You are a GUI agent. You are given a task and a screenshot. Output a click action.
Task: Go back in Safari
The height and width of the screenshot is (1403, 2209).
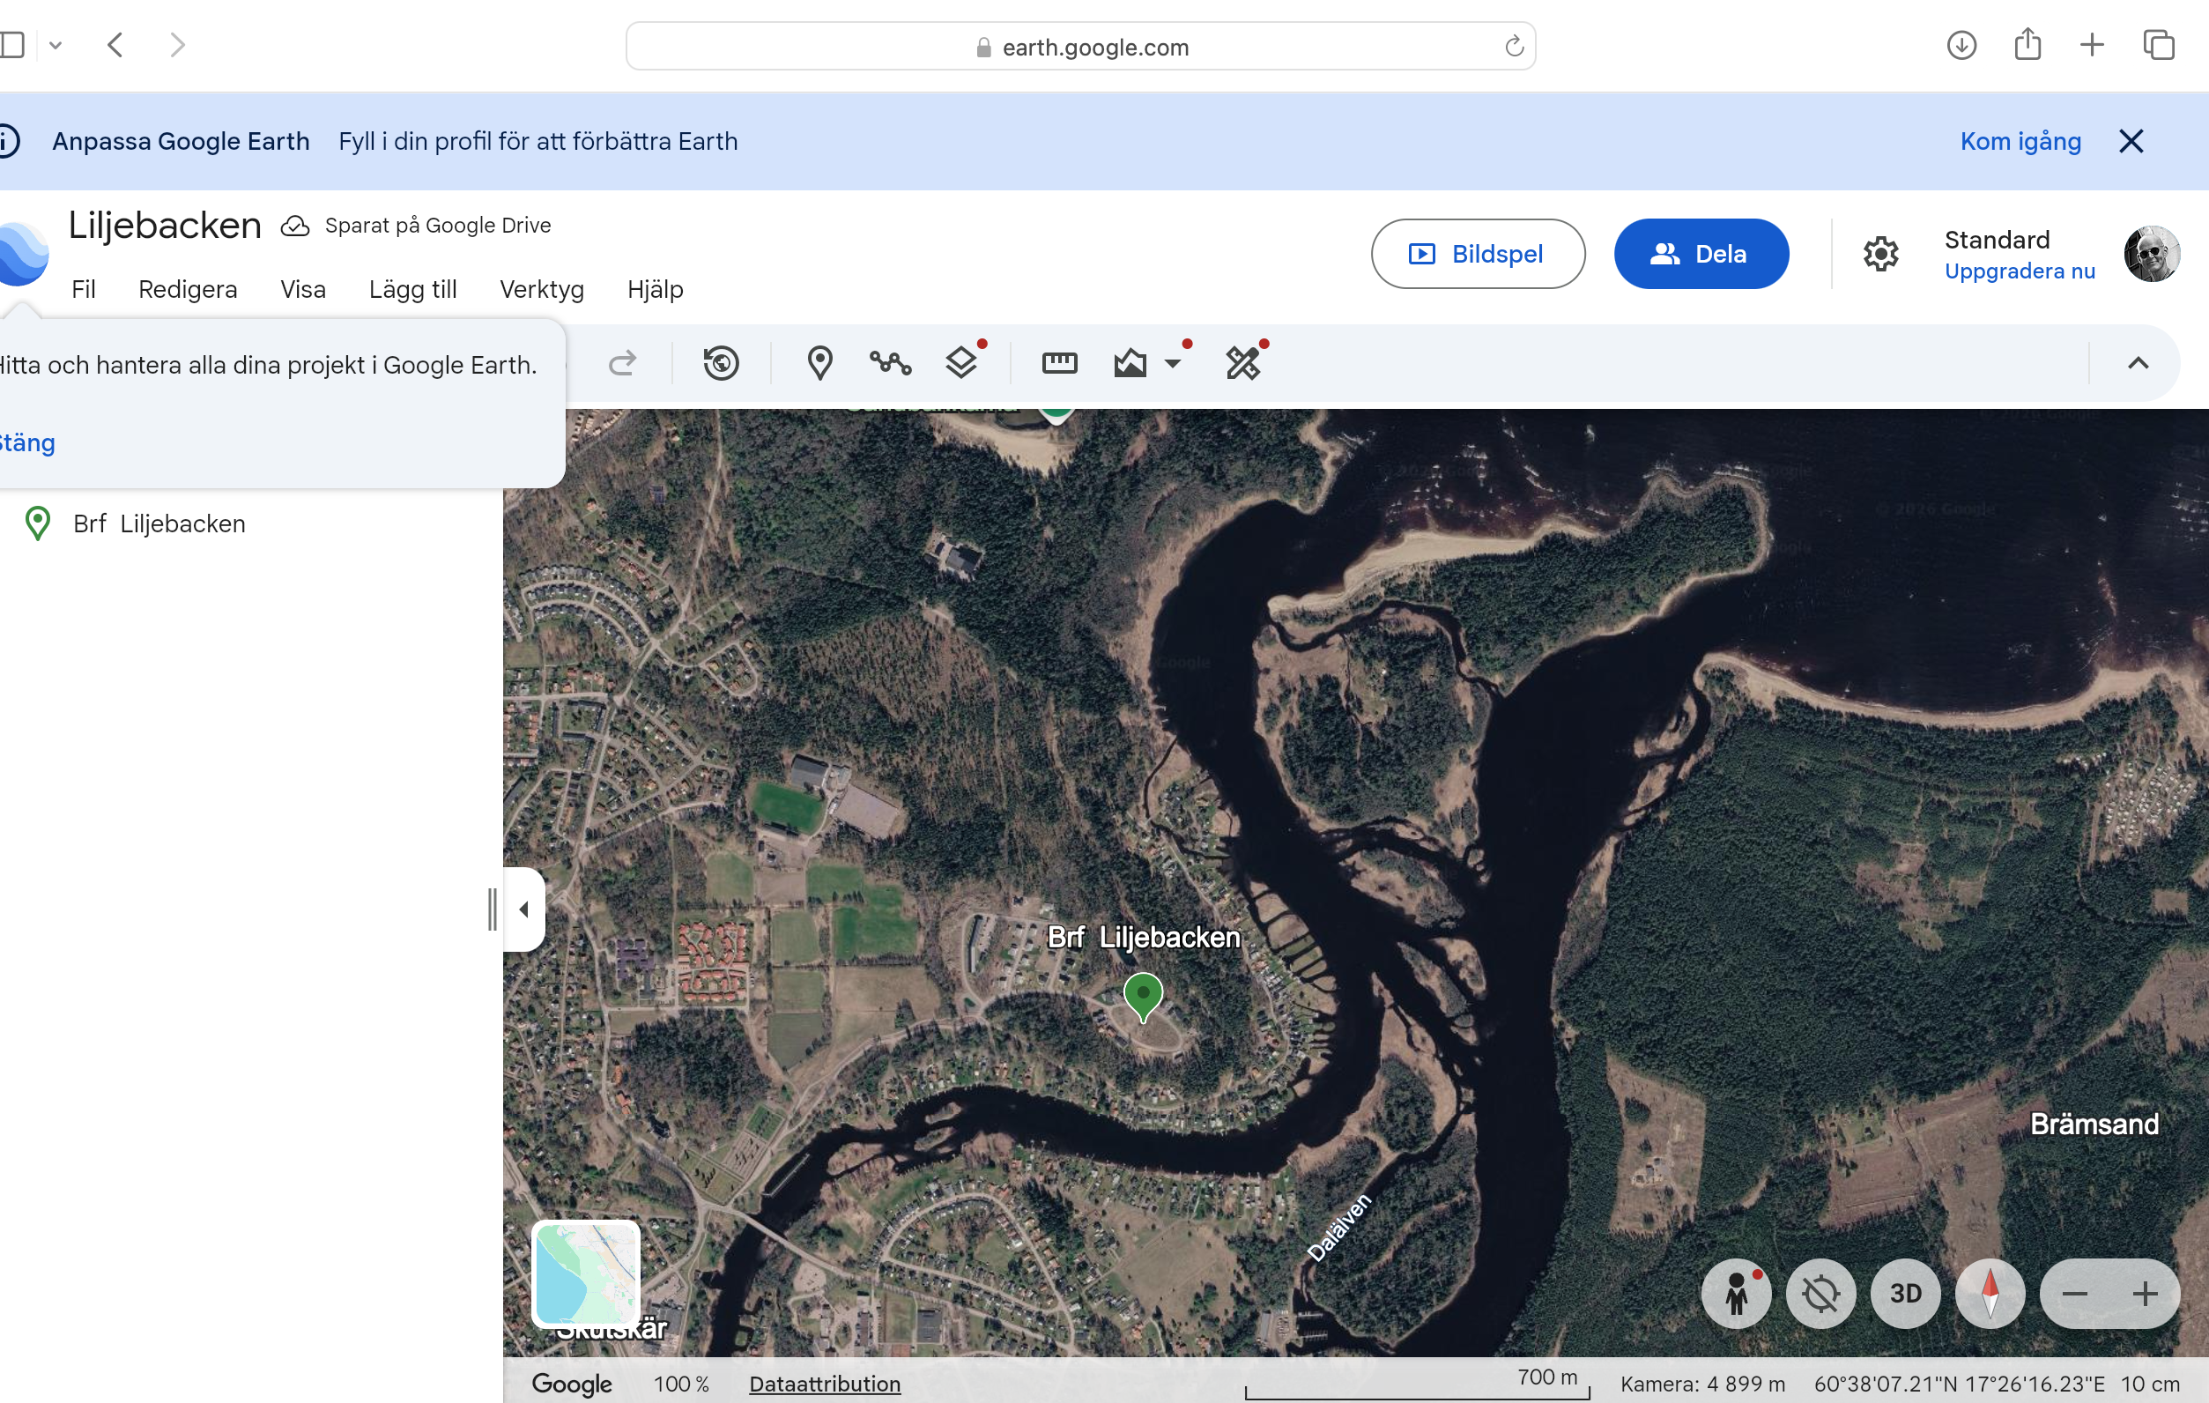click(115, 45)
